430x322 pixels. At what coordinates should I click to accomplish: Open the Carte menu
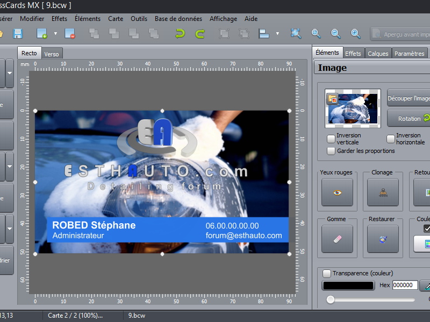click(x=116, y=19)
